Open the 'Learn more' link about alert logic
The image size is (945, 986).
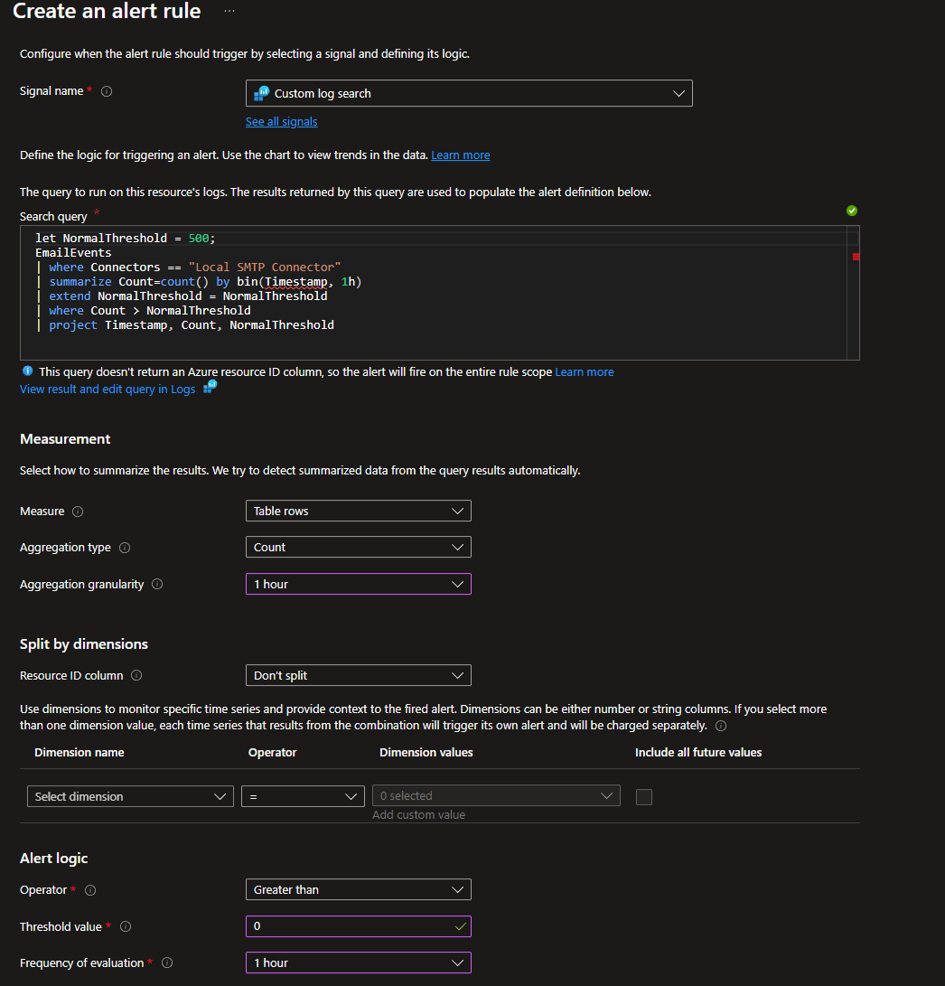(x=461, y=155)
